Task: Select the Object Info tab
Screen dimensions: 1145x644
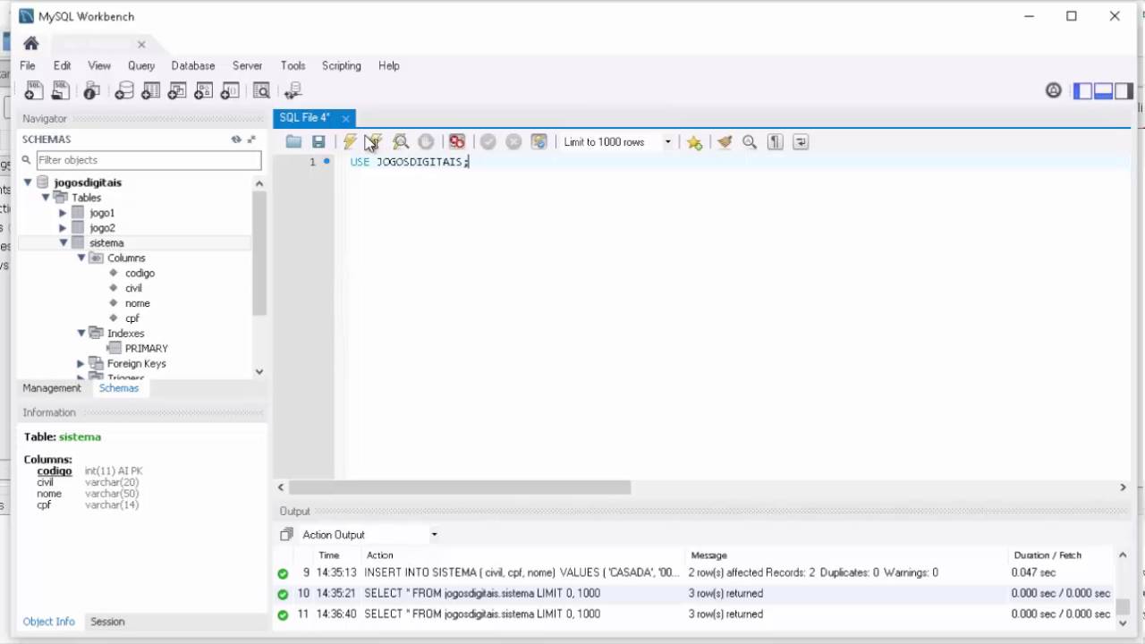Action: tap(48, 622)
